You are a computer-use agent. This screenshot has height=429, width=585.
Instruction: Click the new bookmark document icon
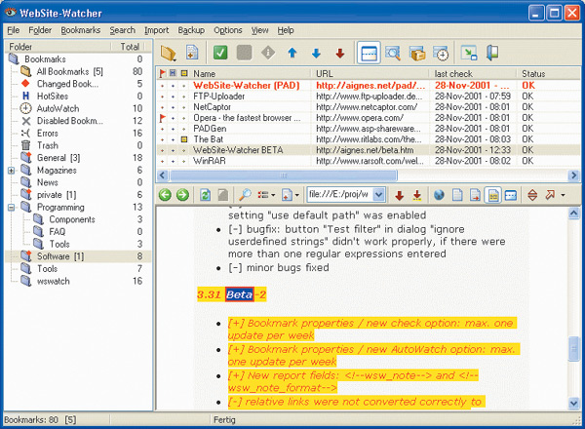coord(192,53)
